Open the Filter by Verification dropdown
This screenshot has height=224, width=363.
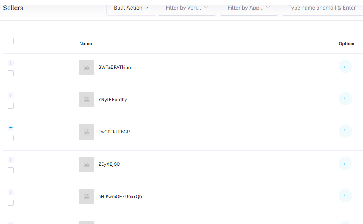point(187,8)
